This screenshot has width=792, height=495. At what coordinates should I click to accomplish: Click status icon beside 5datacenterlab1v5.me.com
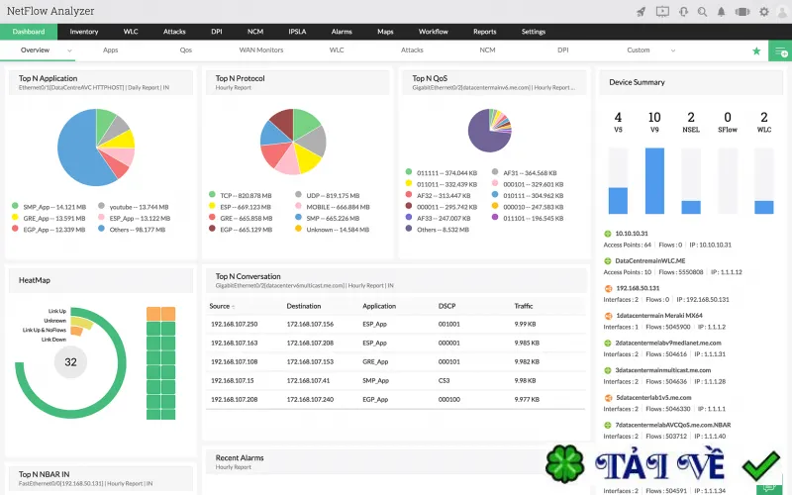tap(608, 398)
